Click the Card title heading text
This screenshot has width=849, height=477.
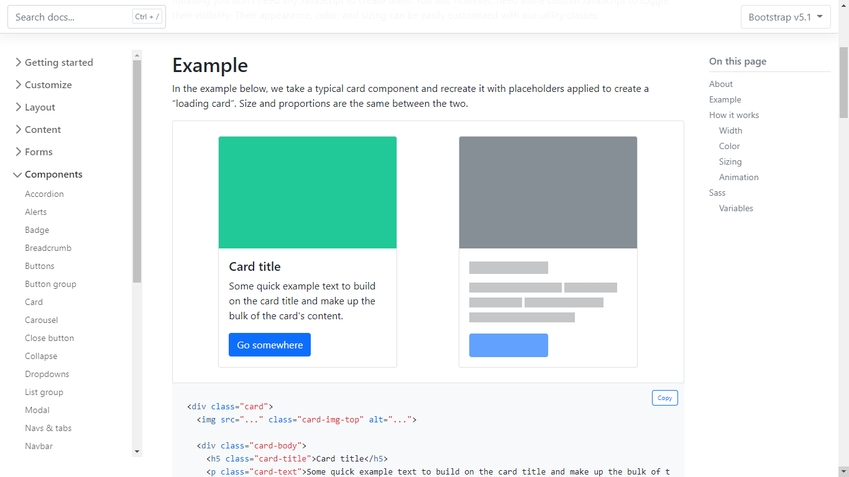pyautogui.click(x=255, y=266)
